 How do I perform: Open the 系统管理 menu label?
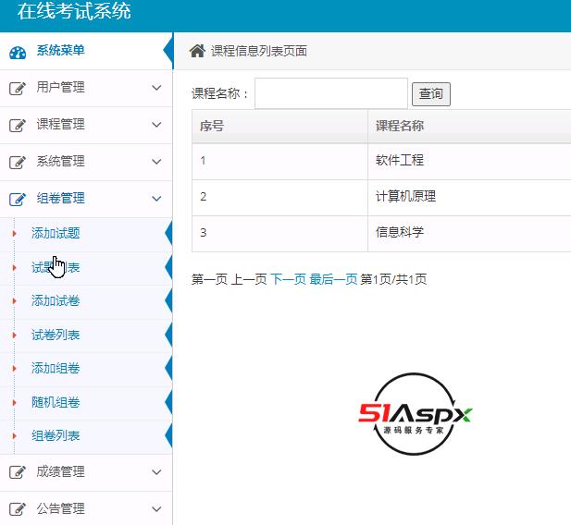[60, 161]
